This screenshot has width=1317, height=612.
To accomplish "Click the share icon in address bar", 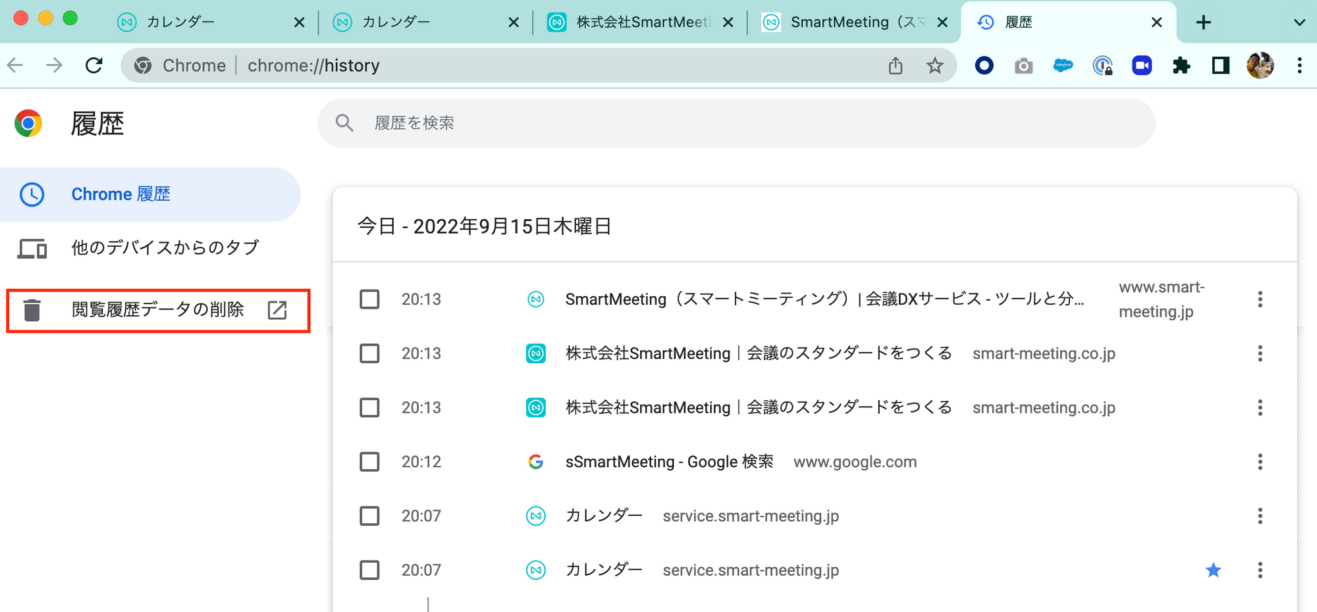I will tap(896, 65).
